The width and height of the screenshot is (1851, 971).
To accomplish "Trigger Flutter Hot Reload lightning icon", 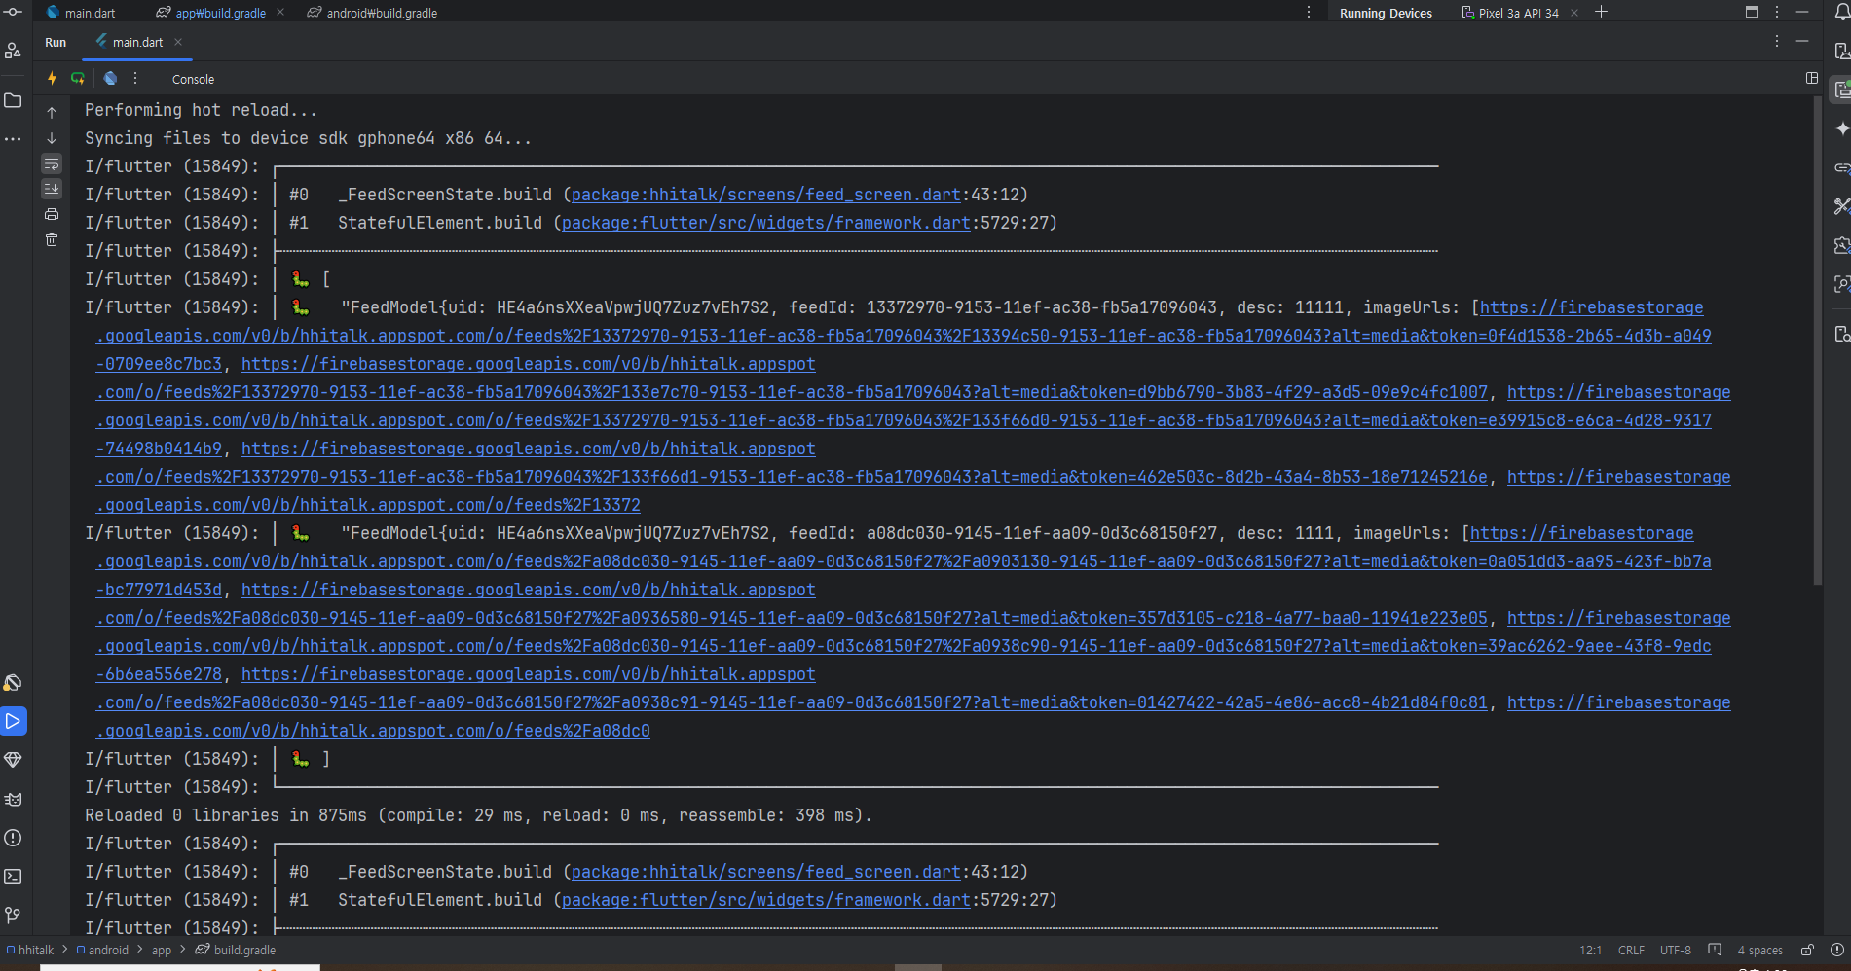I will point(53,79).
